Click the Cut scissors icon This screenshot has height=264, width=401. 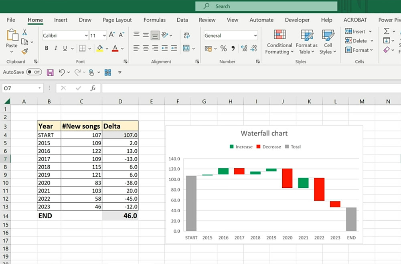24,32
